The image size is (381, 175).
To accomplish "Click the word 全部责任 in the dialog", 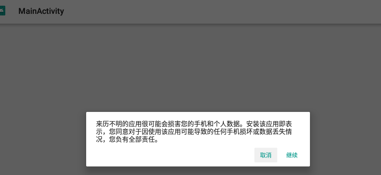I will tap(142, 140).
